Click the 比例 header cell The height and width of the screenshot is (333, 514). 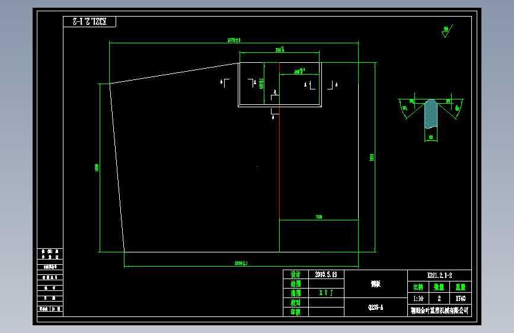pyautogui.click(x=419, y=287)
